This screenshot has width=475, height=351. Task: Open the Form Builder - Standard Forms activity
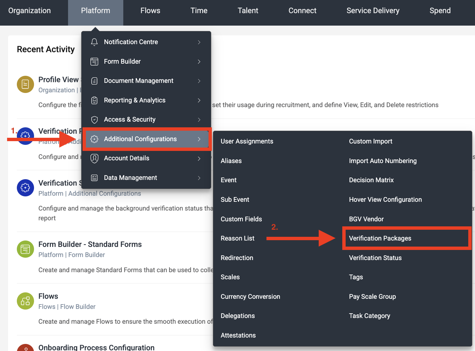pyautogui.click(x=90, y=245)
